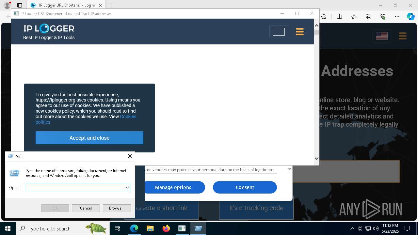Expand the consent text dropdown arrow
This screenshot has width=418, height=235.
[290, 169]
